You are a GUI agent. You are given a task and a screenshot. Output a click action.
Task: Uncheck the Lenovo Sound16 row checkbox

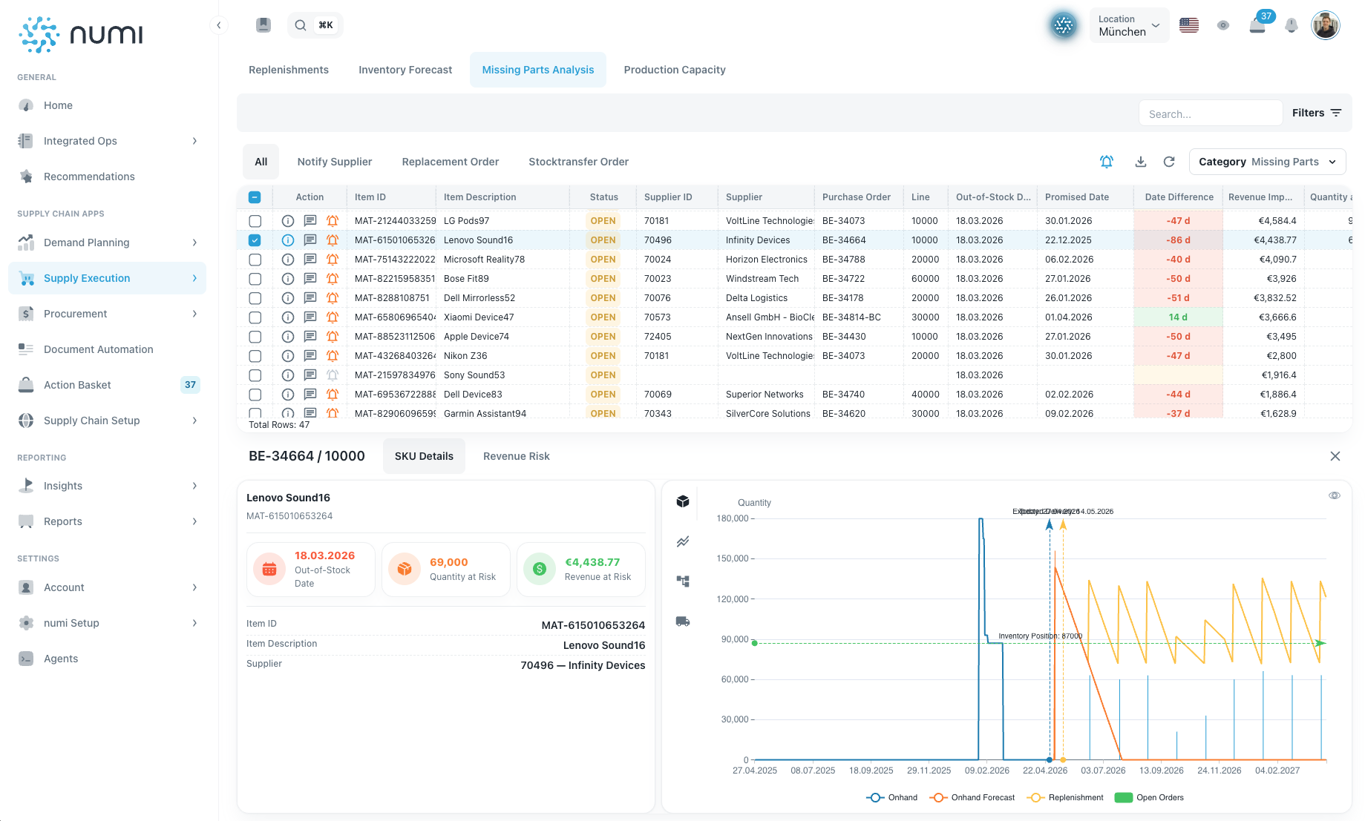pyautogui.click(x=255, y=240)
